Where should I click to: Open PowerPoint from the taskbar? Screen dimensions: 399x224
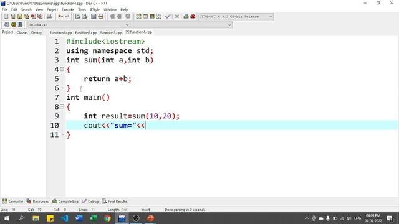pos(150,218)
